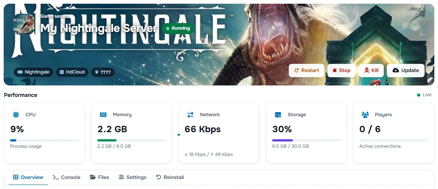Go to the Settings tab
438x189 pixels.
click(133, 177)
